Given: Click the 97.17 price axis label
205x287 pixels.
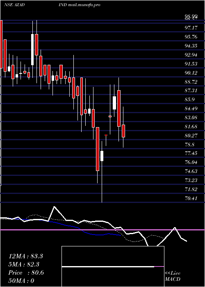Looking at the screenshot, I should (x=191, y=28).
